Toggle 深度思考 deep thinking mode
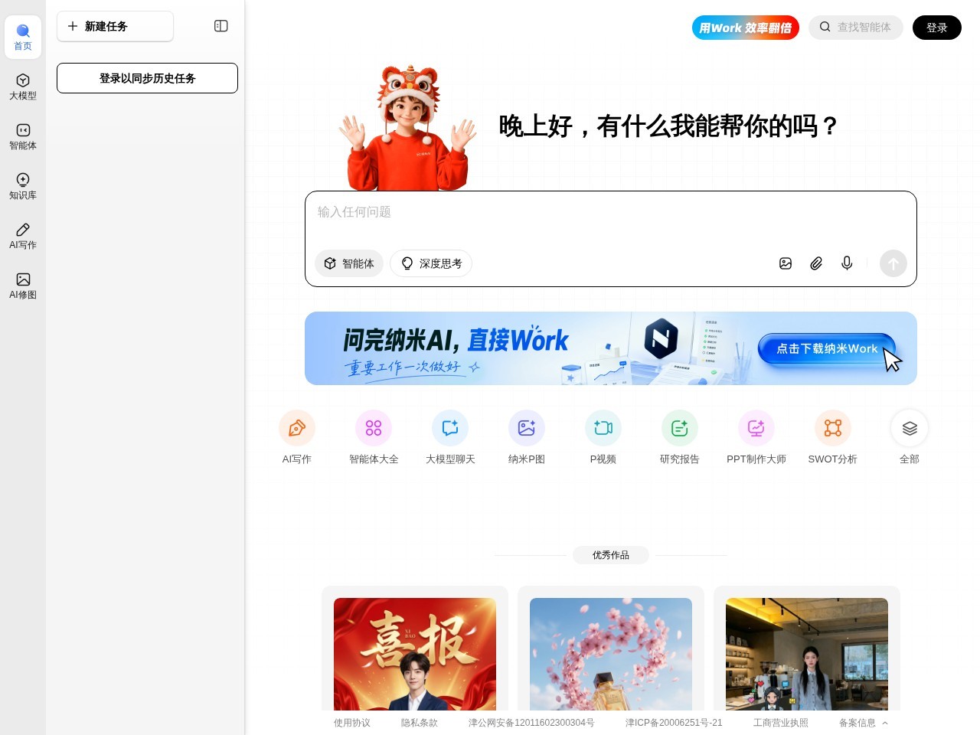Viewport: 980px width, 735px height. click(x=431, y=263)
